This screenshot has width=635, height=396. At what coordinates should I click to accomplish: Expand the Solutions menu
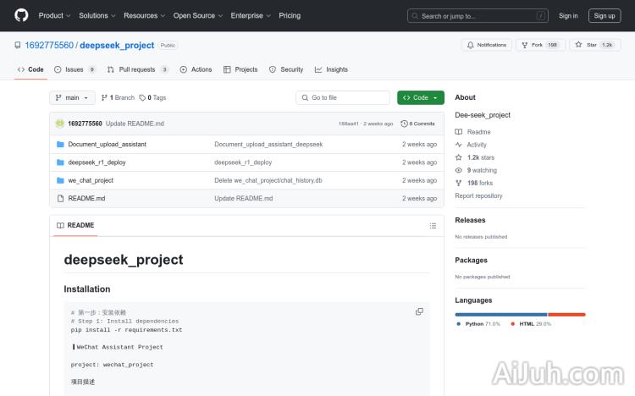coord(97,15)
